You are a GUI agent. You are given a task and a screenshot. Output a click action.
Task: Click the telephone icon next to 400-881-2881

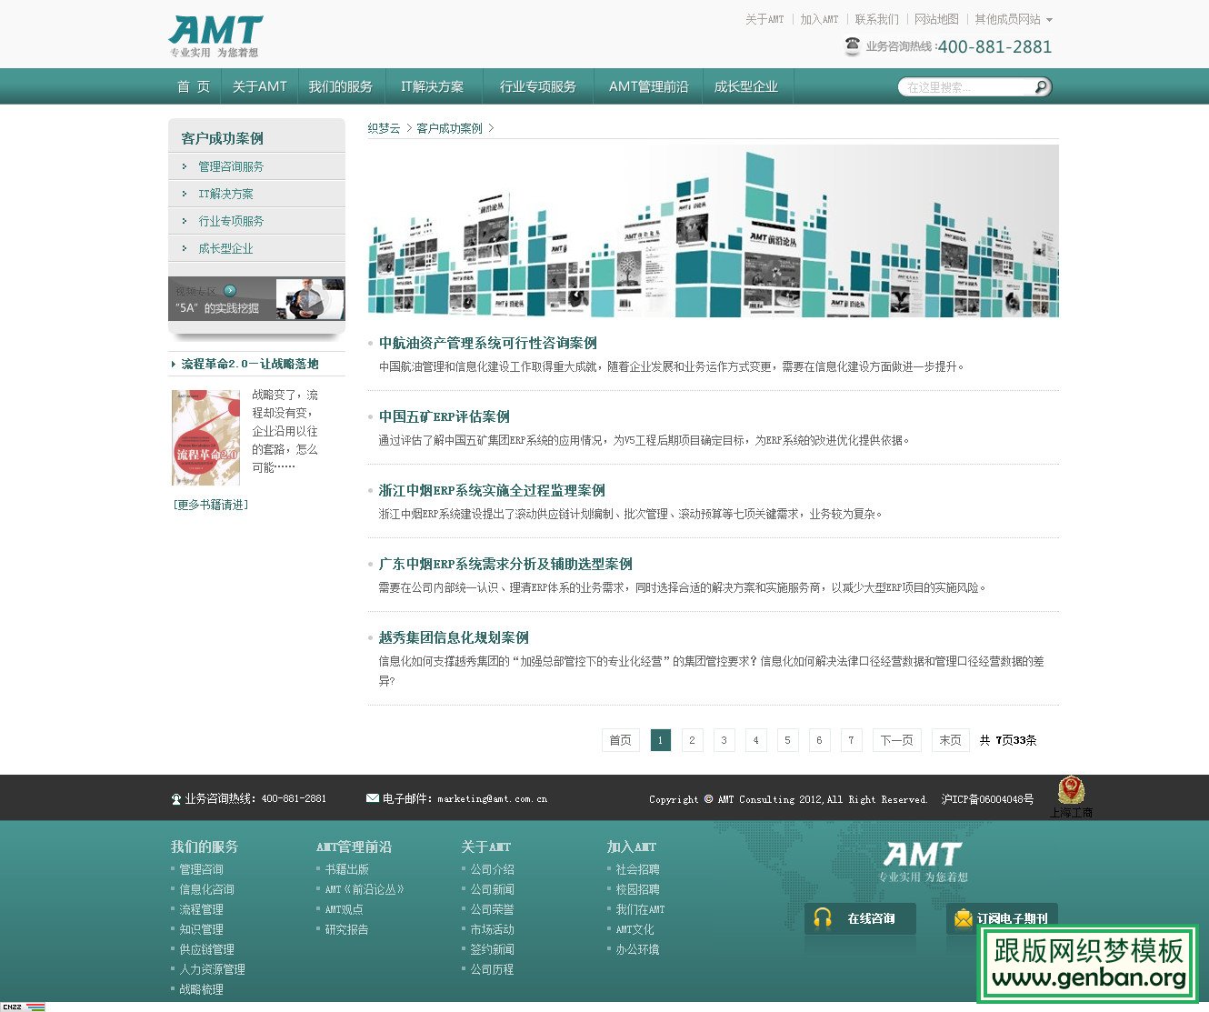[852, 45]
